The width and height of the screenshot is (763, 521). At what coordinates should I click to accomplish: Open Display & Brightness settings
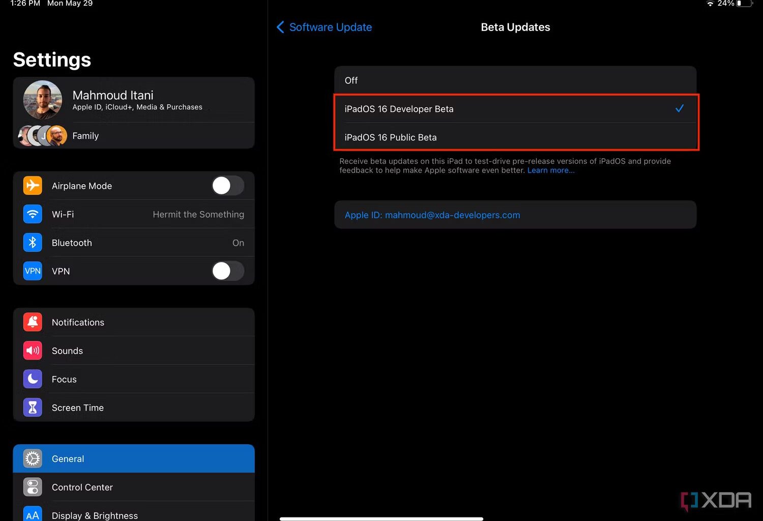(134, 512)
